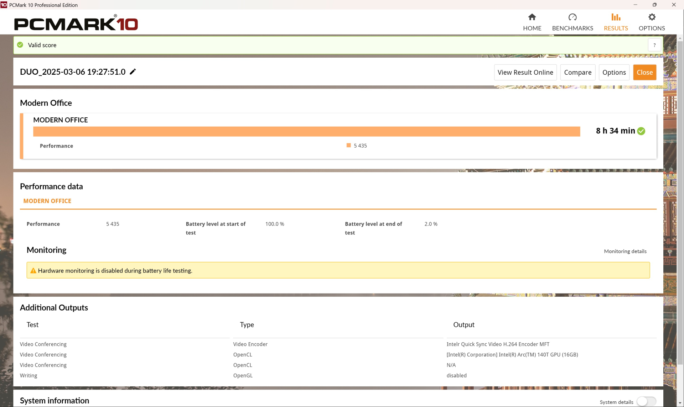Screen dimensions: 684x407
Task: Click the System information heading
Action: 55,401
